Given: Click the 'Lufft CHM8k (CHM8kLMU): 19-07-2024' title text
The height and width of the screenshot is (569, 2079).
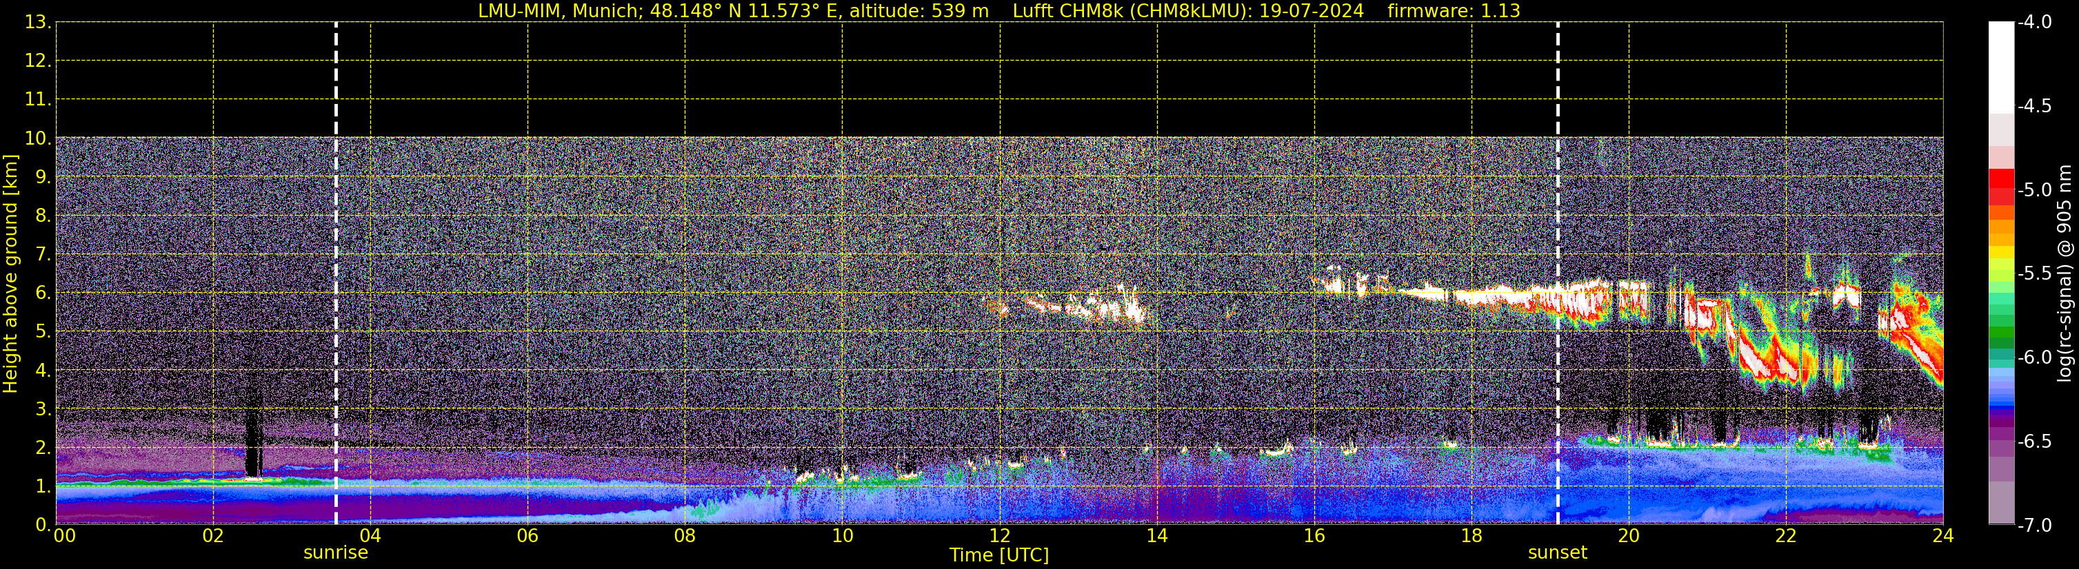Looking at the screenshot, I should tap(1188, 11).
